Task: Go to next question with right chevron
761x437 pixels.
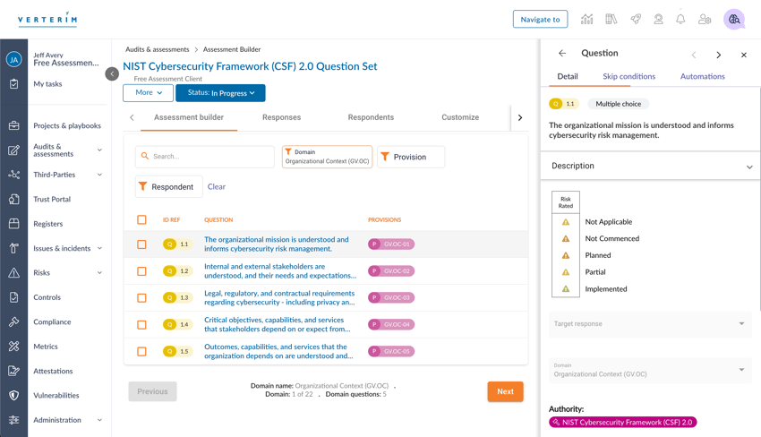Action: tap(718, 55)
